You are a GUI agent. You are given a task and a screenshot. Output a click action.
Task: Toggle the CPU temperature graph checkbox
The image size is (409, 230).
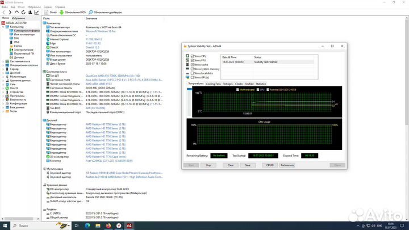pos(258,90)
